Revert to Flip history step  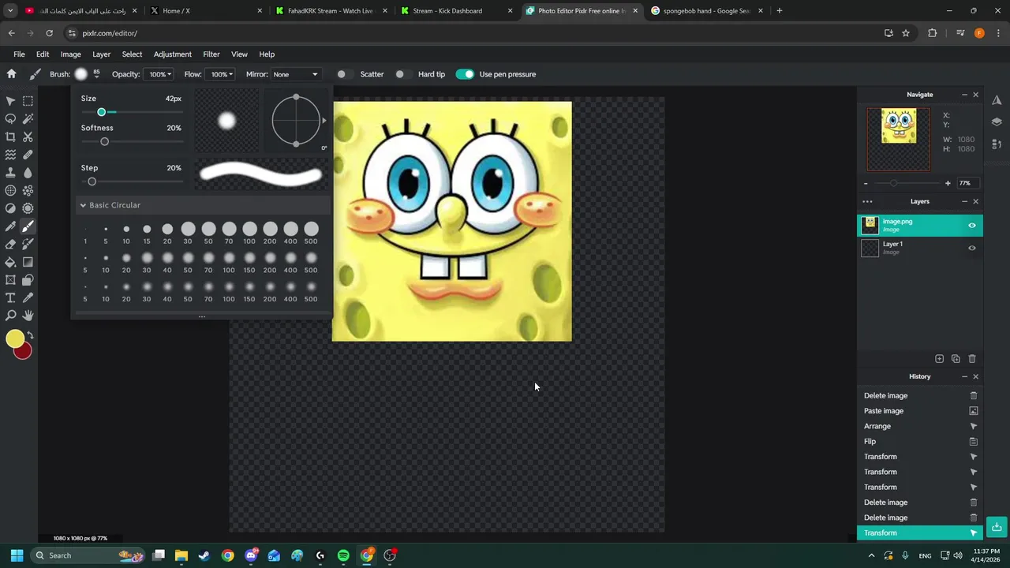pyautogui.click(x=920, y=442)
